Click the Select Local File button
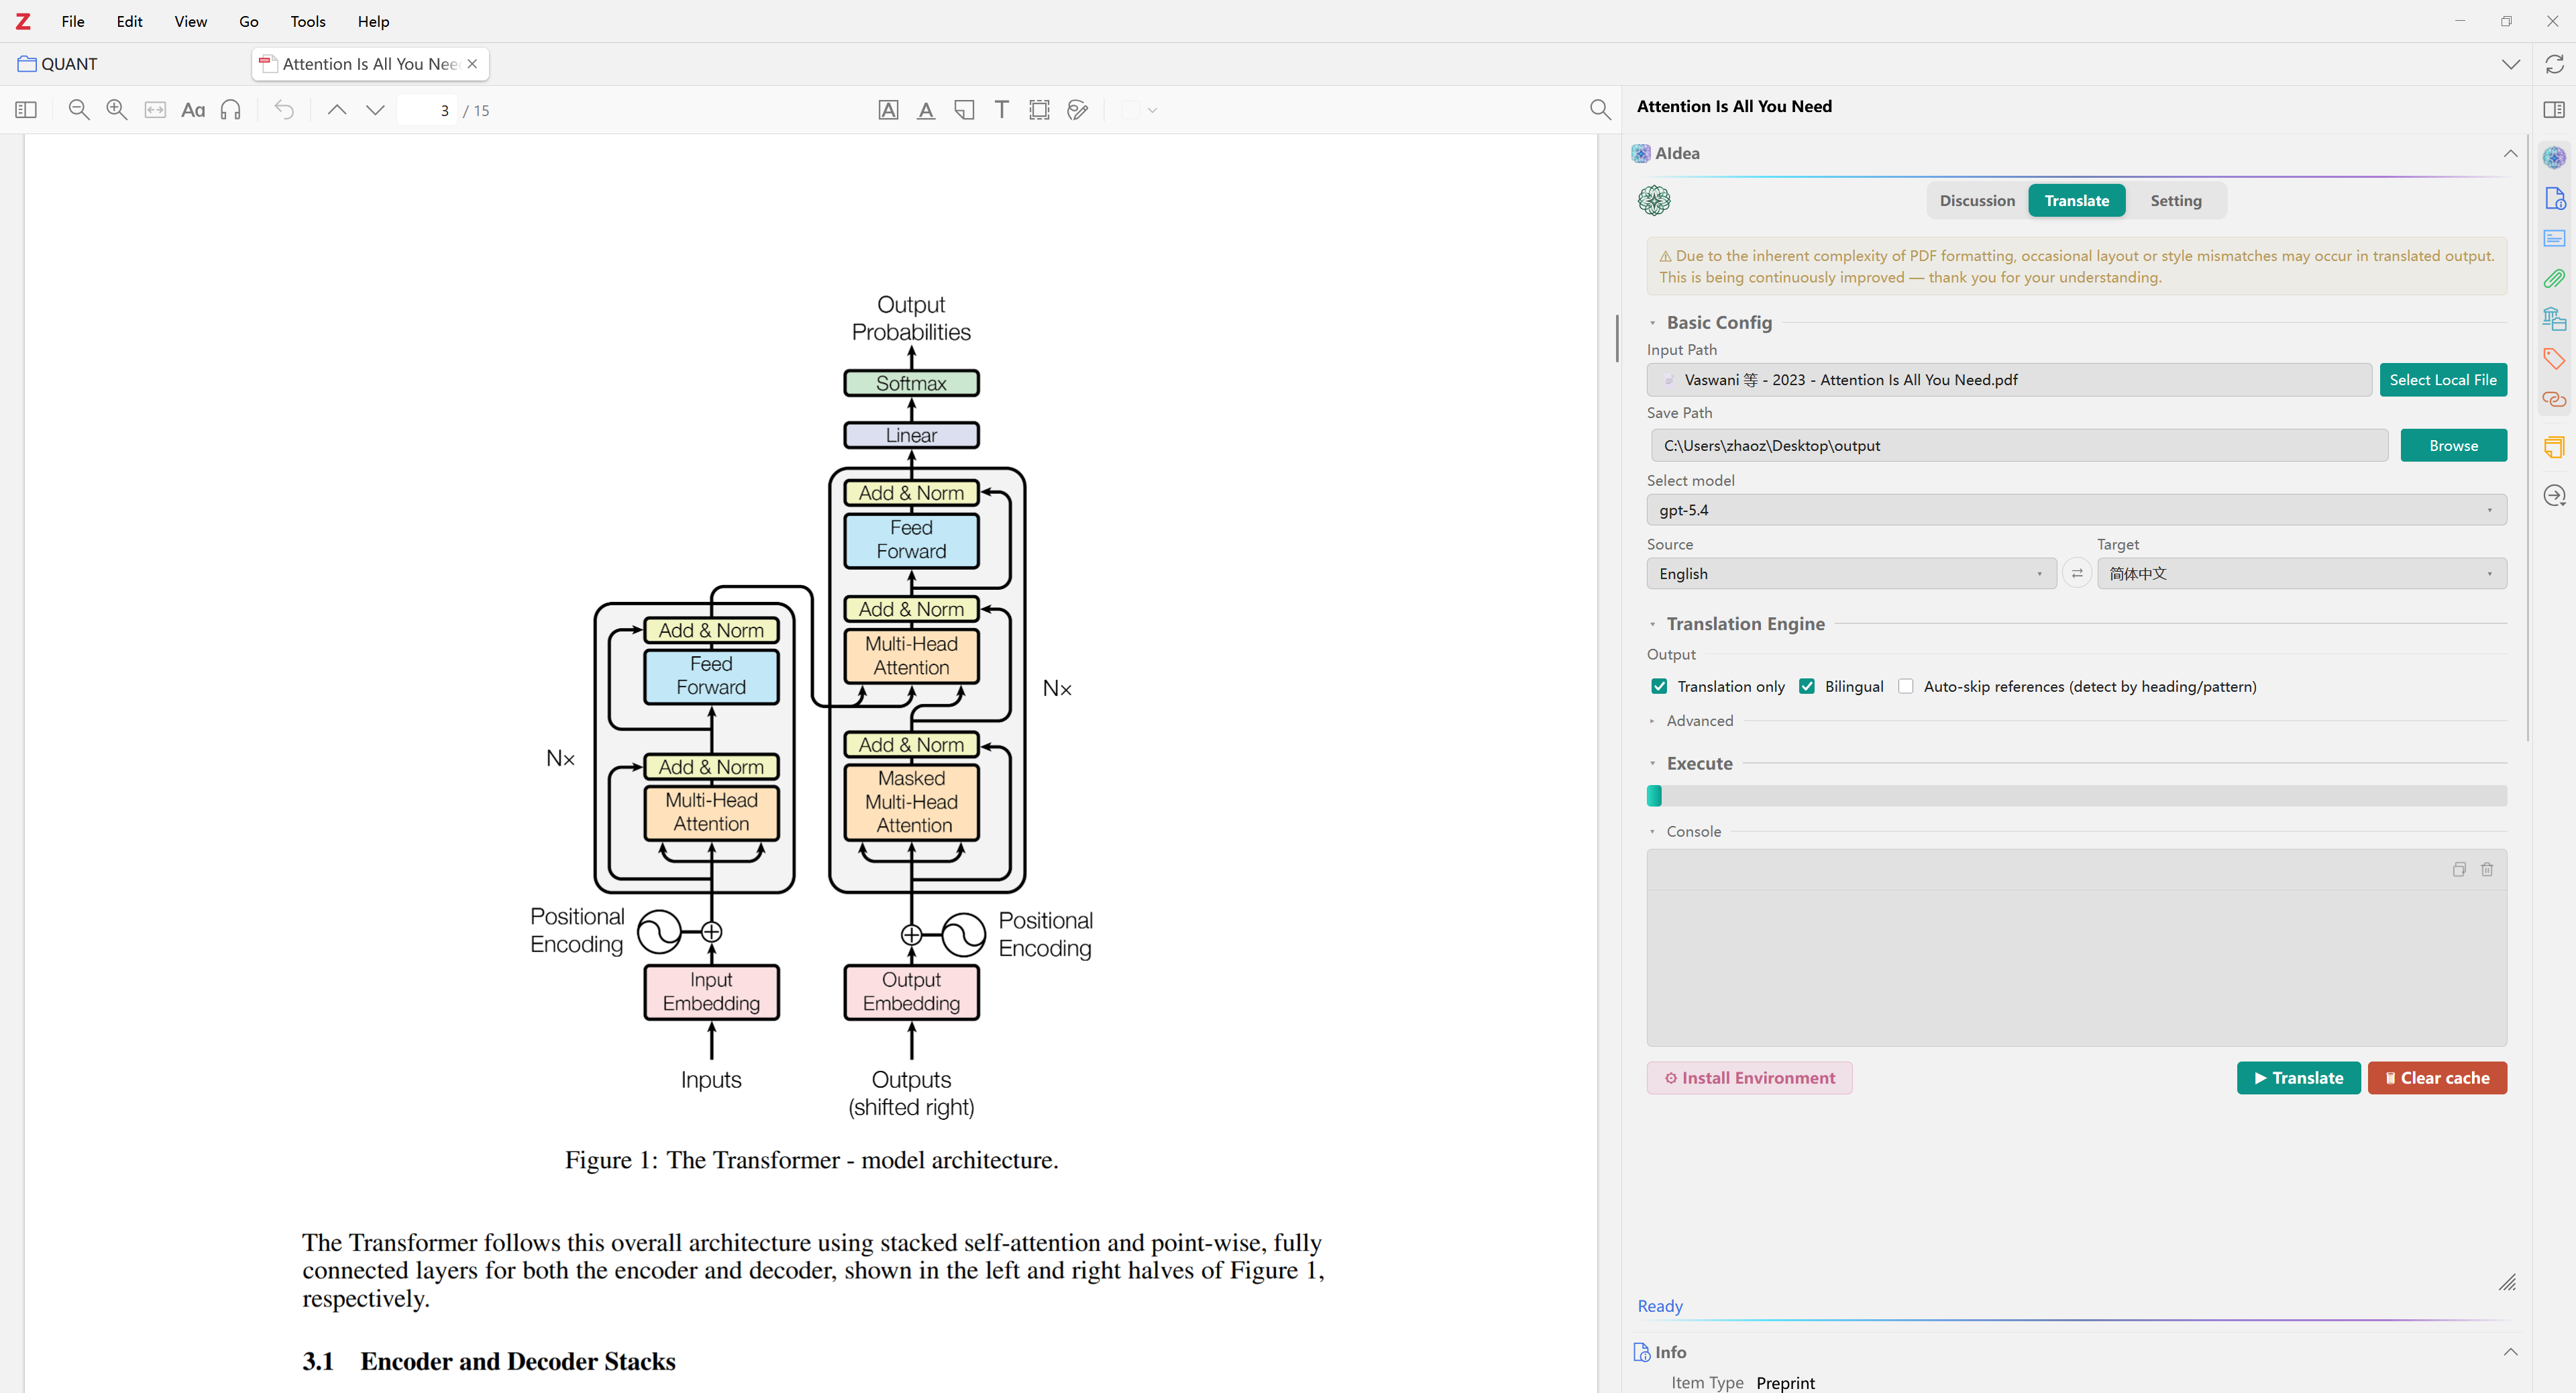 point(2443,380)
